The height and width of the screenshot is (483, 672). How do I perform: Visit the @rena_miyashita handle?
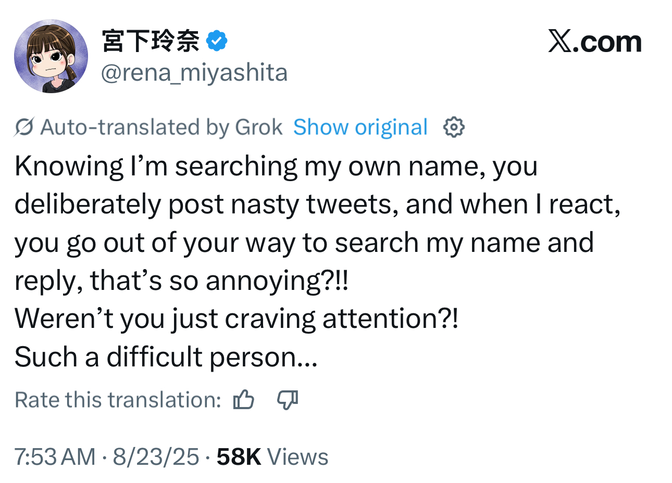(x=194, y=73)
